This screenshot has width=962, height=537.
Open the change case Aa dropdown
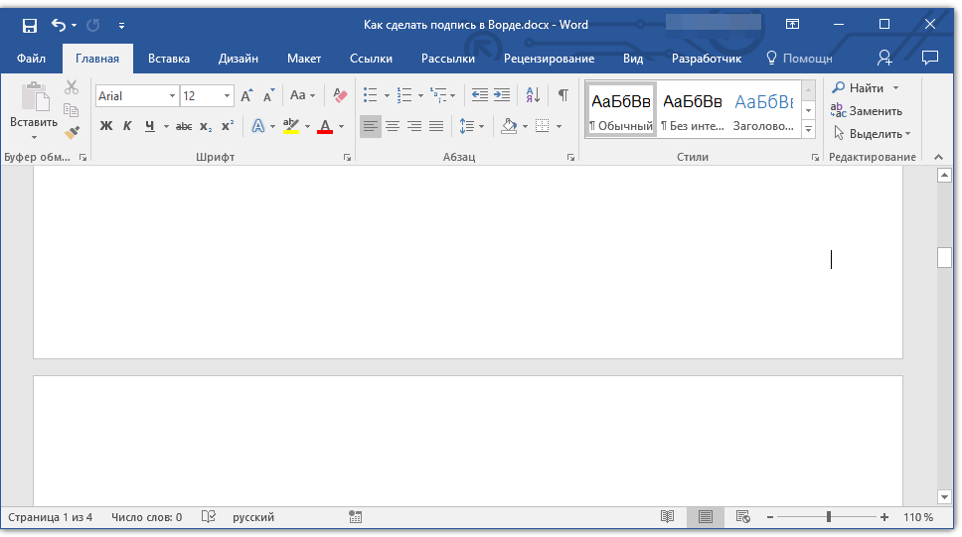[302, 95]
